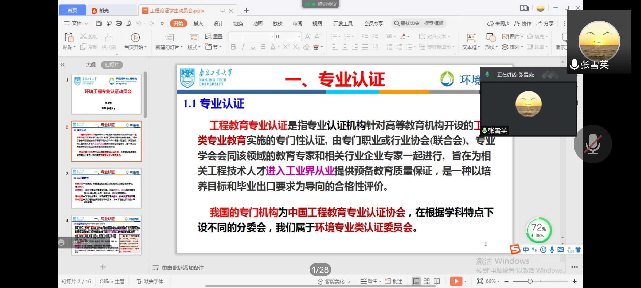Unmute the crossed-out microphone button
The width and height of the screenshot is (641, 288).
593,144
